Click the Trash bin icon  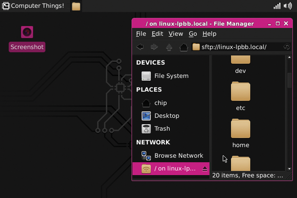click(146, 129)
